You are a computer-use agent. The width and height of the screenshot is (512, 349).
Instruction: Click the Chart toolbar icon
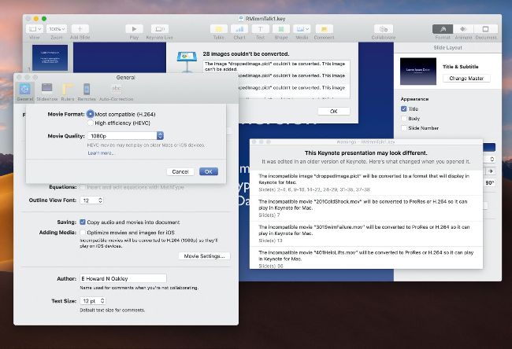point(239,28)
